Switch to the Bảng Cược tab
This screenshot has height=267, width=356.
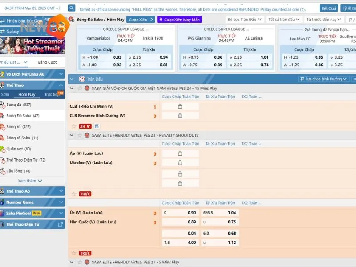pos(48,62)
